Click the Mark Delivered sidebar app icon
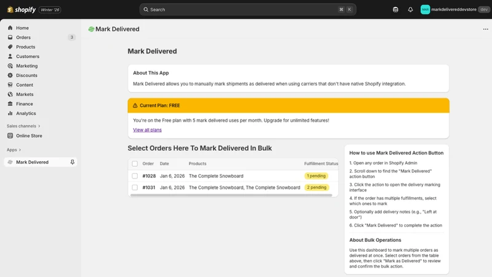The image size is (492, 277). [10, 162]
